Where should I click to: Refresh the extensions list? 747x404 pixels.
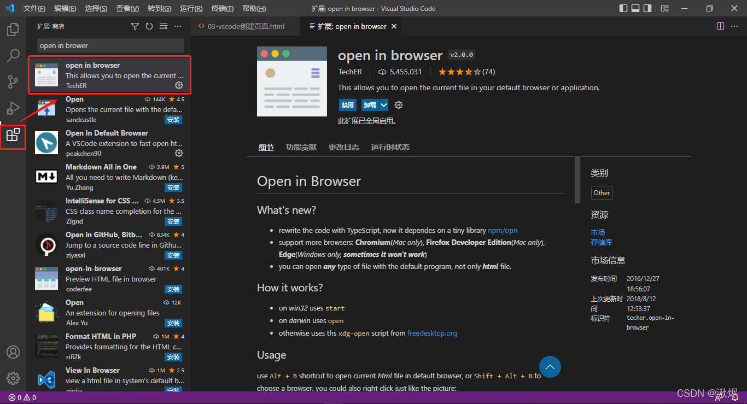point(149,26)
